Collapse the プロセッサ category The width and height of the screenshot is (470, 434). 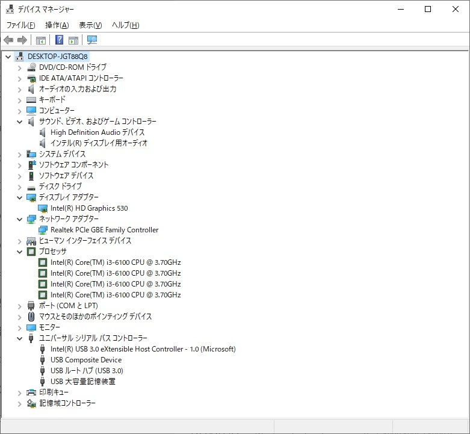coord(19,252)
